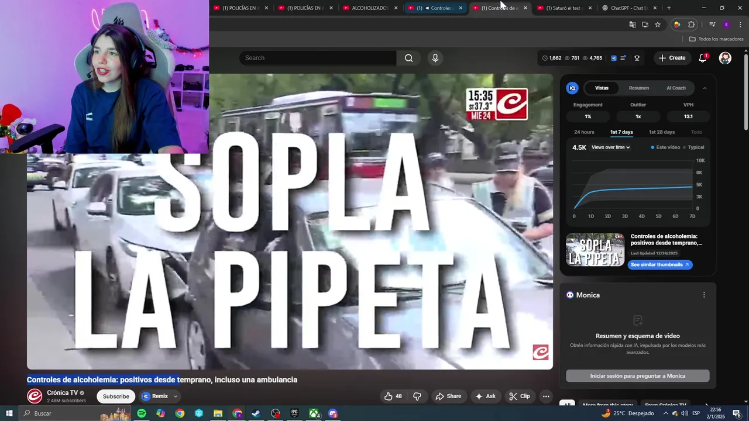The width and height of the screenshot is (749, 421).
Task: Click See similar thumbnails
Action: 659,265
